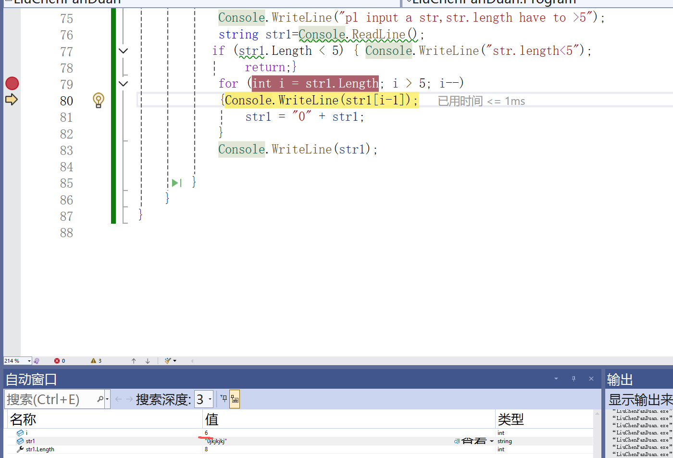Go to the next issue with down arrow

pyautogui.click(x=148, y=360)
